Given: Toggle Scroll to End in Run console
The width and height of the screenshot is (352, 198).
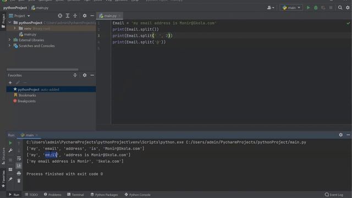Looking at the screenshot, I should [19, 166].
